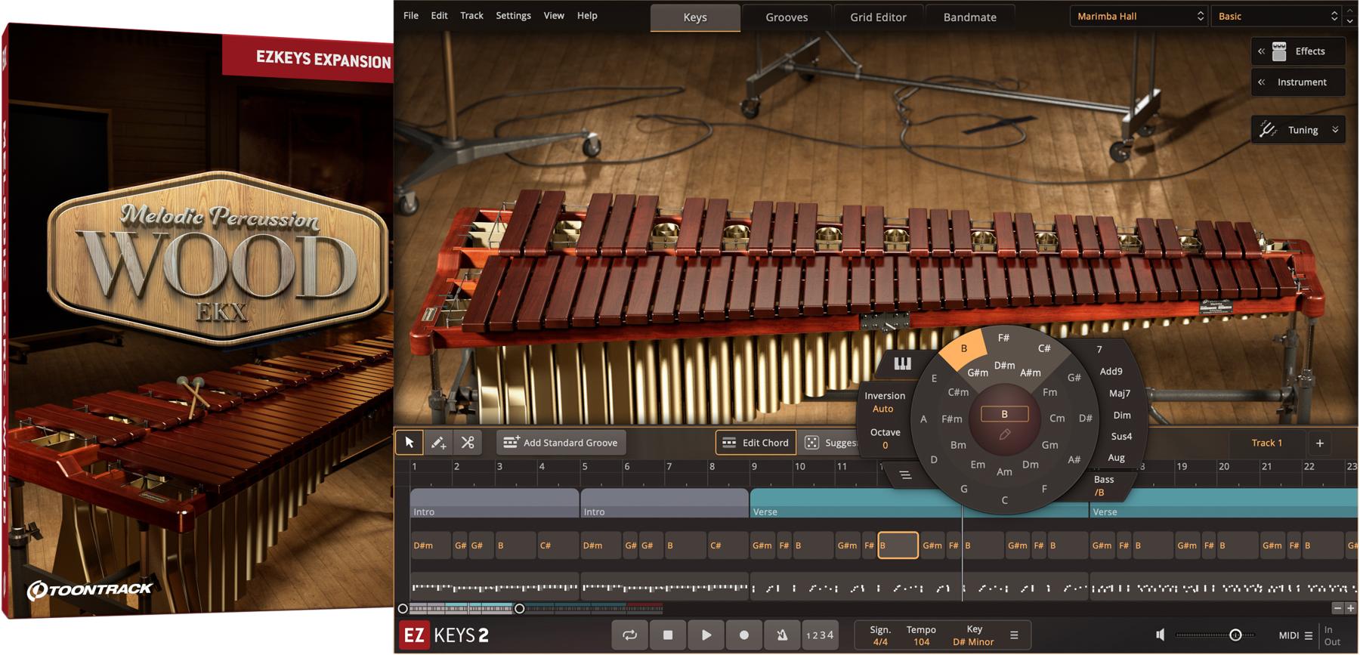Start playback with the Play button
Viewport: 1360px width, 655px height.
coord(706,635)
